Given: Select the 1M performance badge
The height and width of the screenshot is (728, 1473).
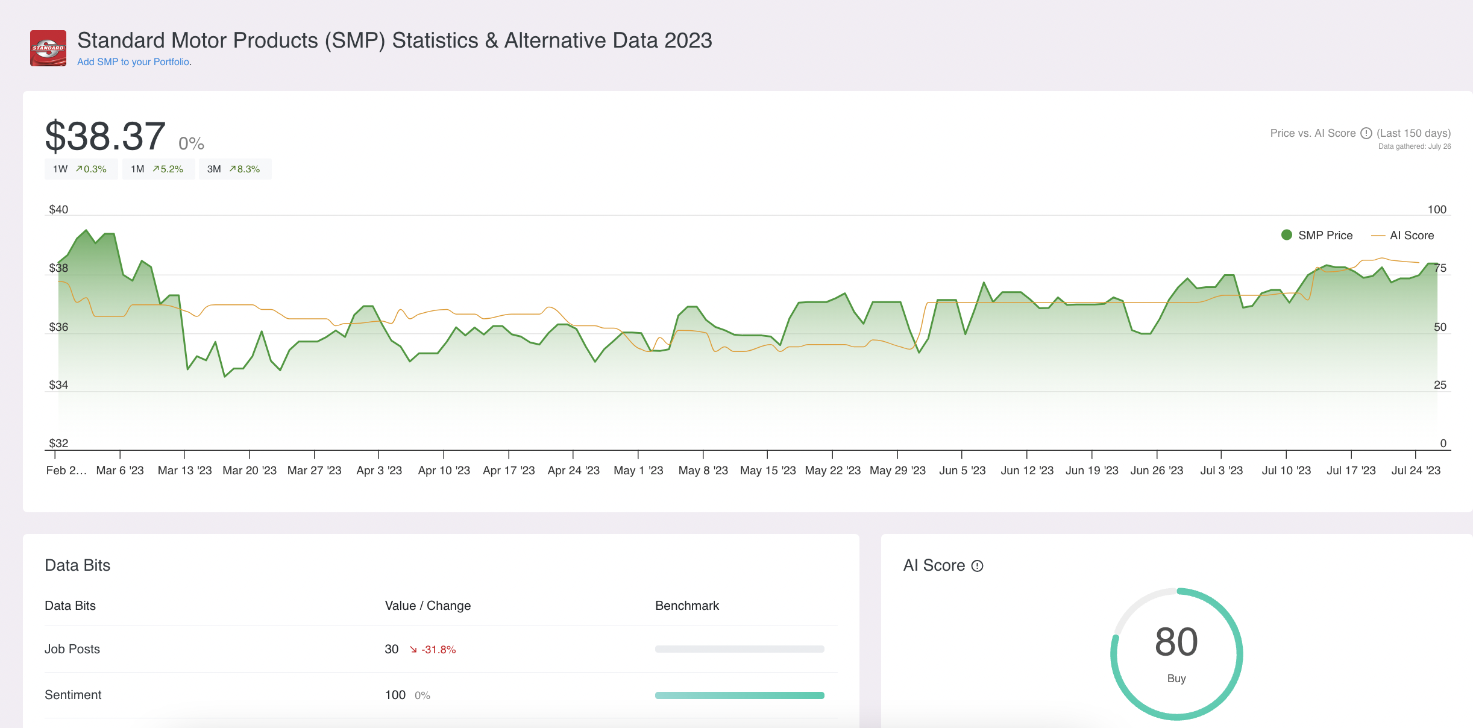Looking at the screenshot, I should [x=158, y=169].
